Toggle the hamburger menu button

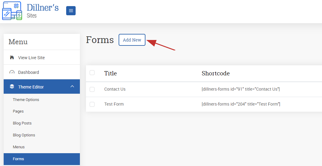point(71,11)
